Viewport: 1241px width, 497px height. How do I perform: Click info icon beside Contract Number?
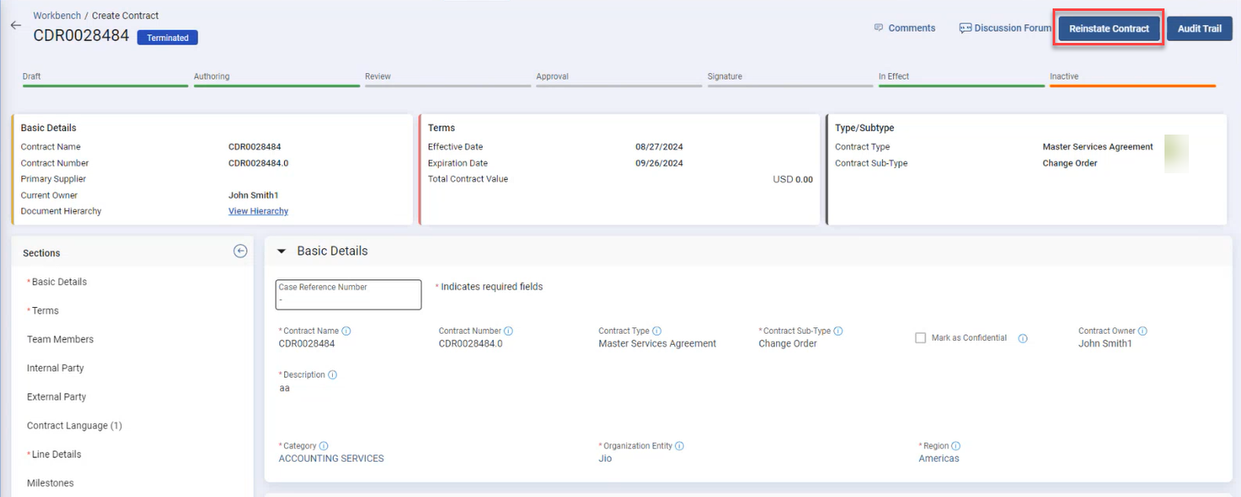click(508, 331)
